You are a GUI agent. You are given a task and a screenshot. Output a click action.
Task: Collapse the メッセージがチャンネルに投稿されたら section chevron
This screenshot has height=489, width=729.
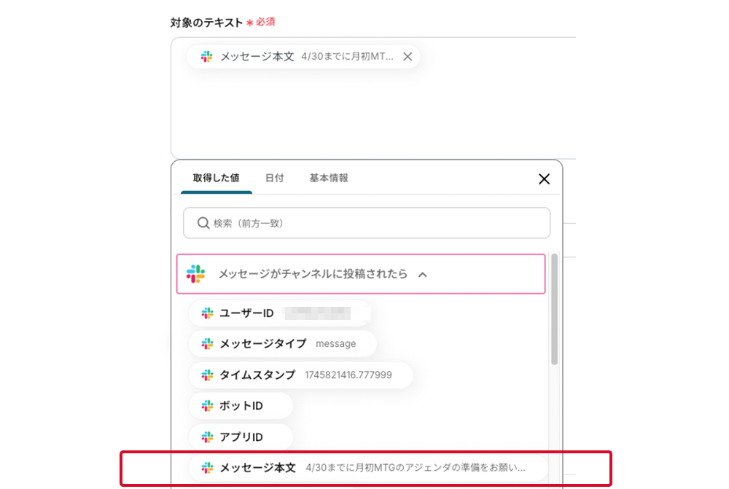[x=422, y=275]
